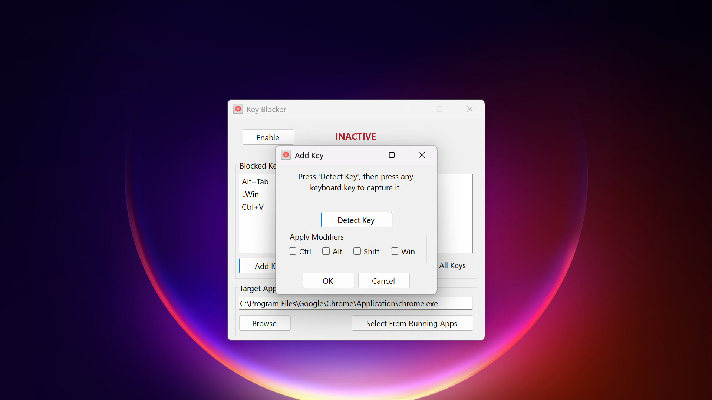Check the Ctrl modifier checkbox
This screenshot has height=400, width=712.
pos(293,251)
